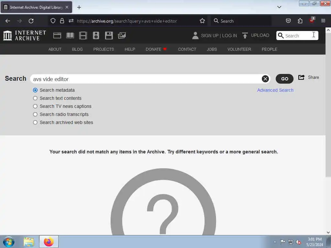Open Firefox extensions puzzle icon
The image size is (331, 248).
tap(300, 21)
